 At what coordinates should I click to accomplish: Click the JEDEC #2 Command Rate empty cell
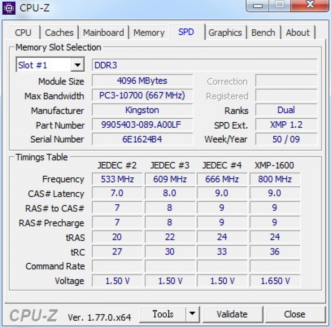(117, 266)
